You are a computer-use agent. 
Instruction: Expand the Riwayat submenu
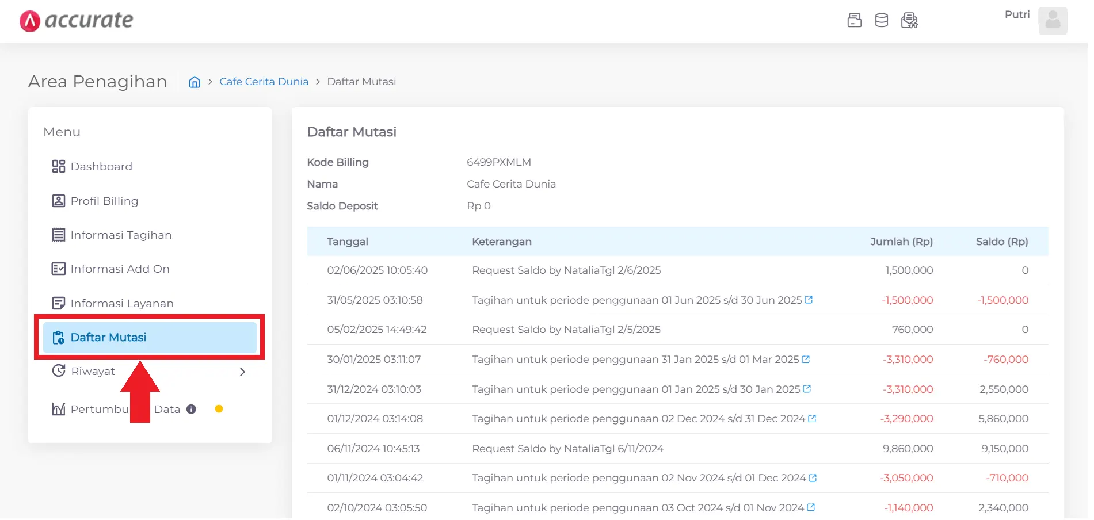[242, 372]
